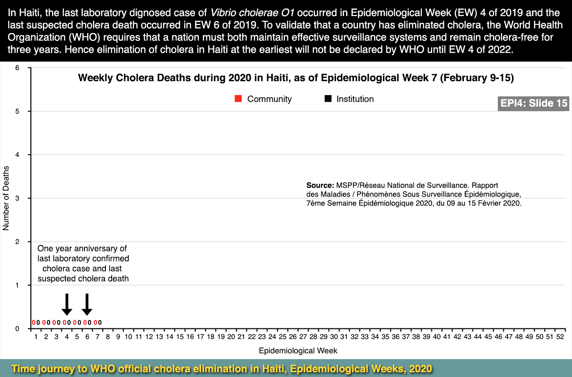Click the y-axis tick label 6
The image size is (572, 377).
[x=17, y=68]
